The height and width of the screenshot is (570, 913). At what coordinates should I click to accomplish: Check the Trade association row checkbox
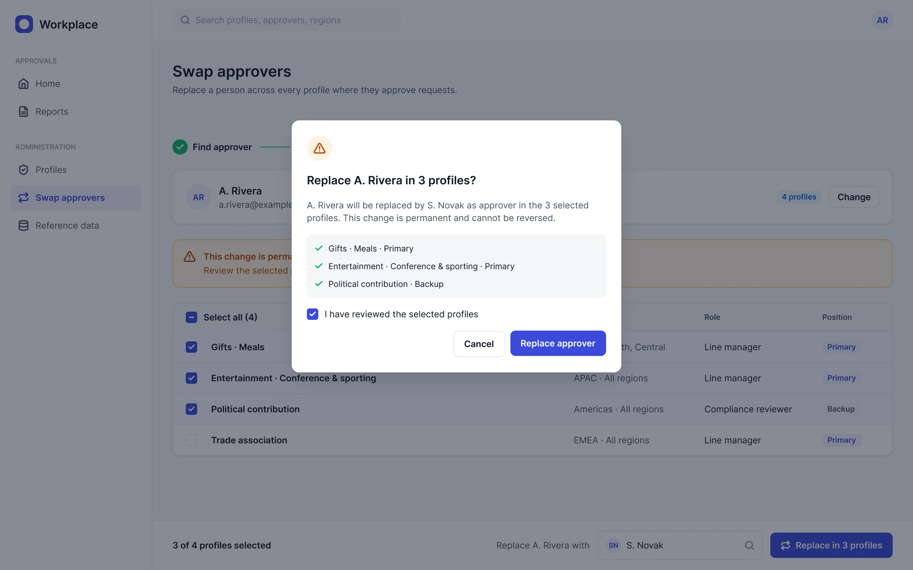tap(191, 440)
